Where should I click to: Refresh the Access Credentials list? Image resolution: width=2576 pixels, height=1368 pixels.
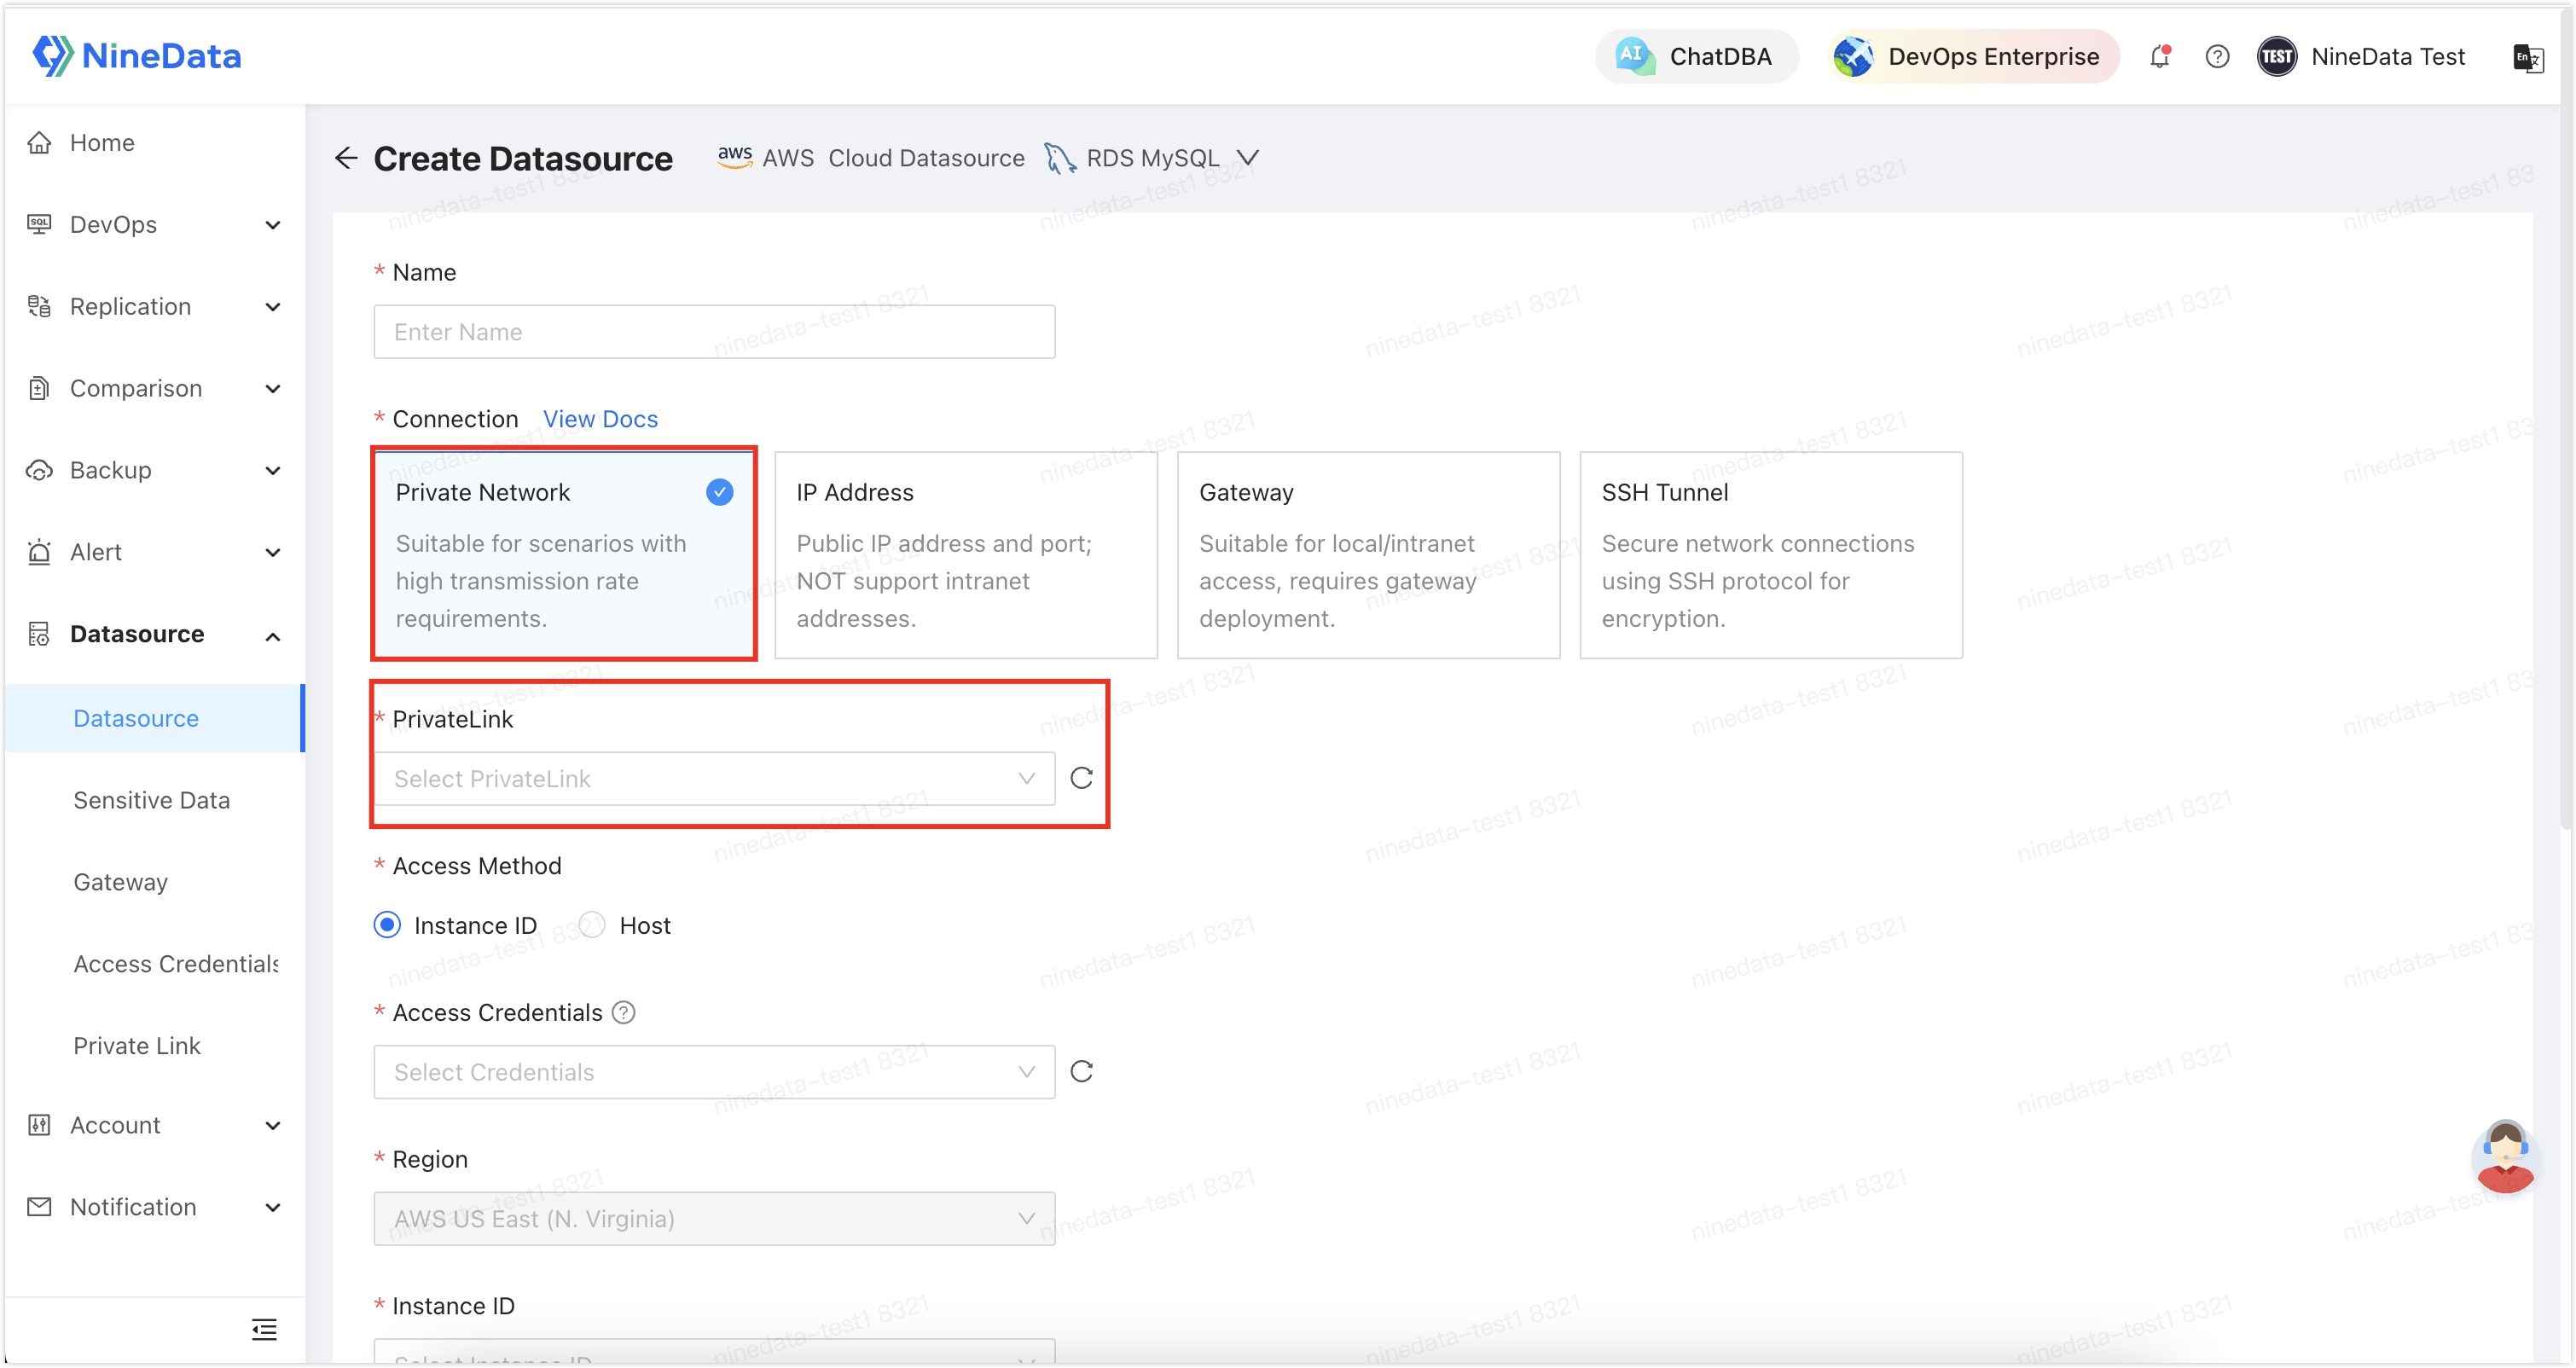[1081, 1072]
